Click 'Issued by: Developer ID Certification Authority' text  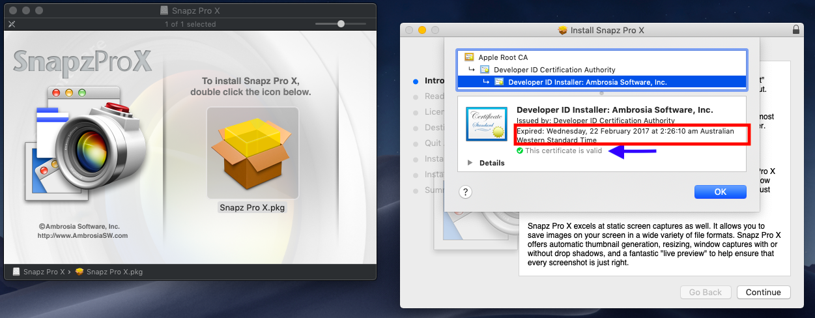tap(595, 121)
